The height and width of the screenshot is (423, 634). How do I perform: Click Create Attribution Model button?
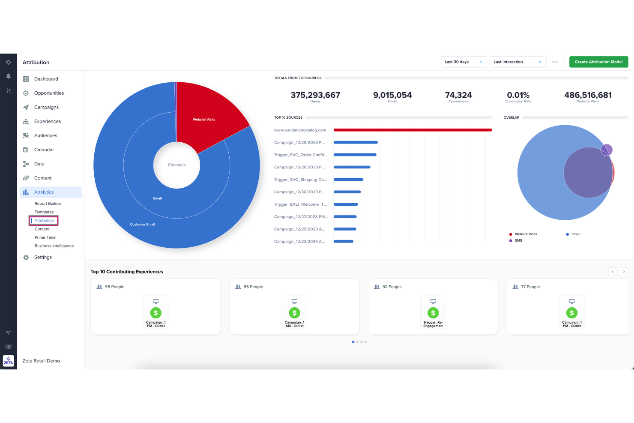598,62
